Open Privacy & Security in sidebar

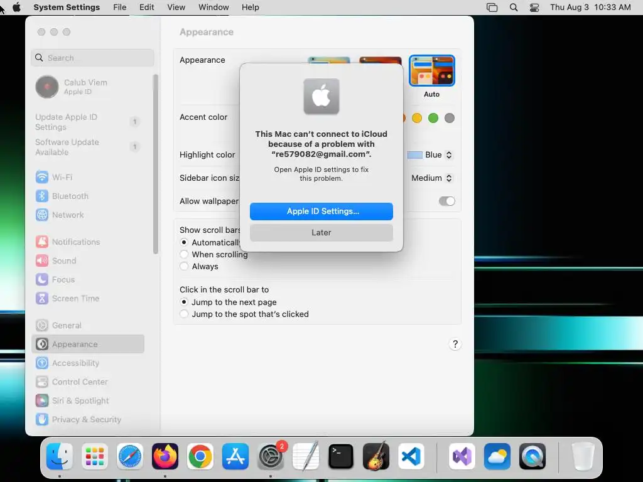88,420
